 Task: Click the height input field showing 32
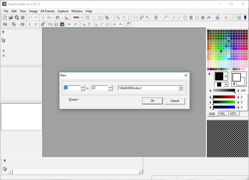click(x=100, y=88)
